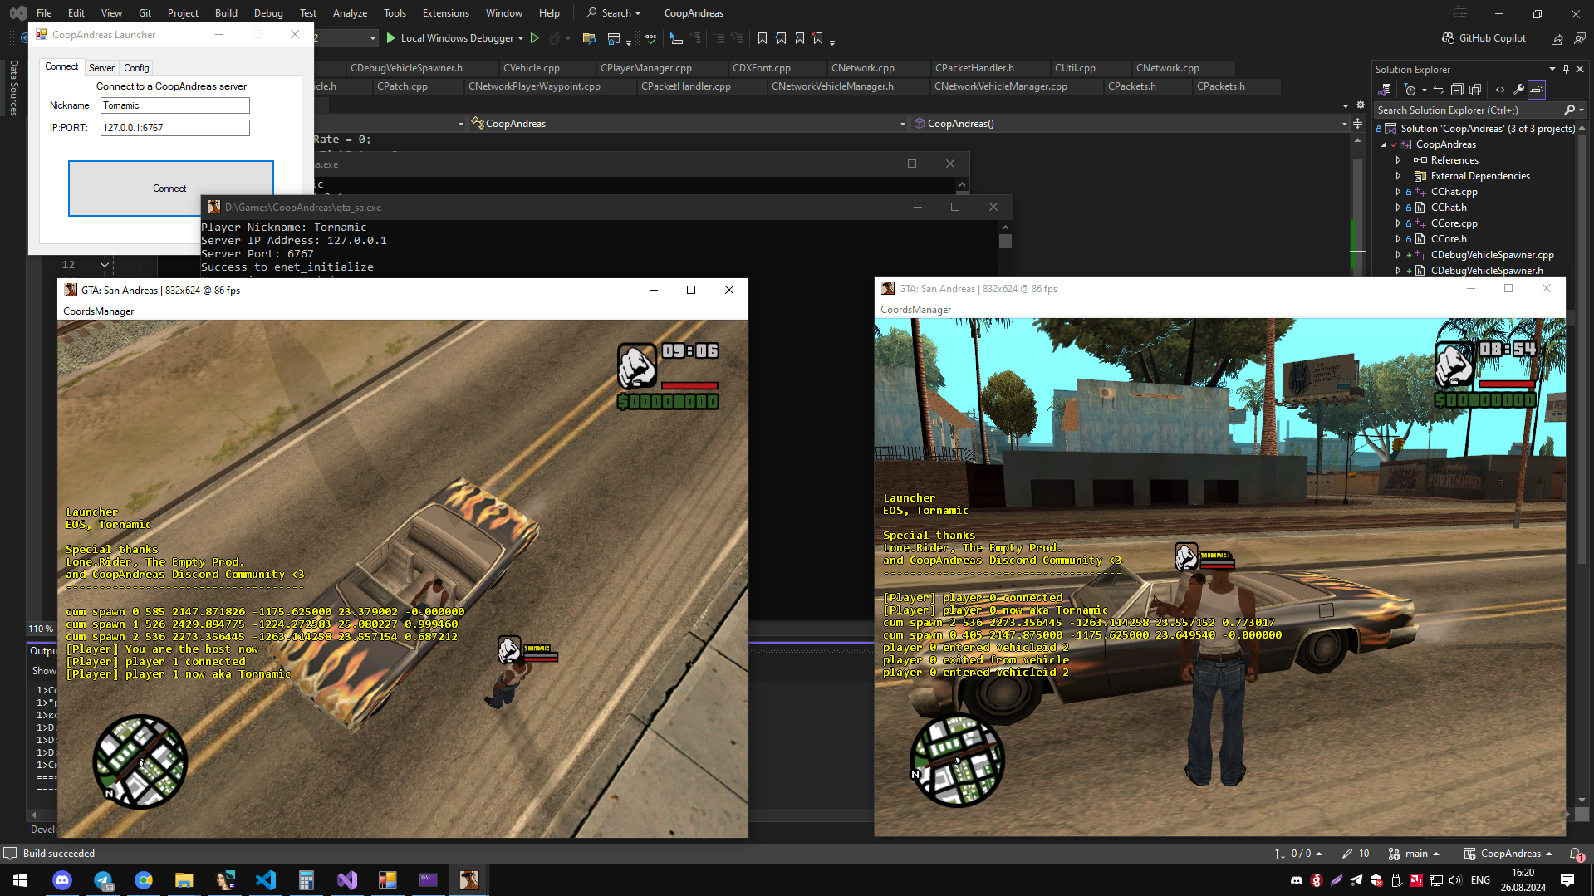Switch to Server tab in CoopAndreas Launcher
Image resolution: width=1594 pixels, height=896 pixels.
(101, 68)
